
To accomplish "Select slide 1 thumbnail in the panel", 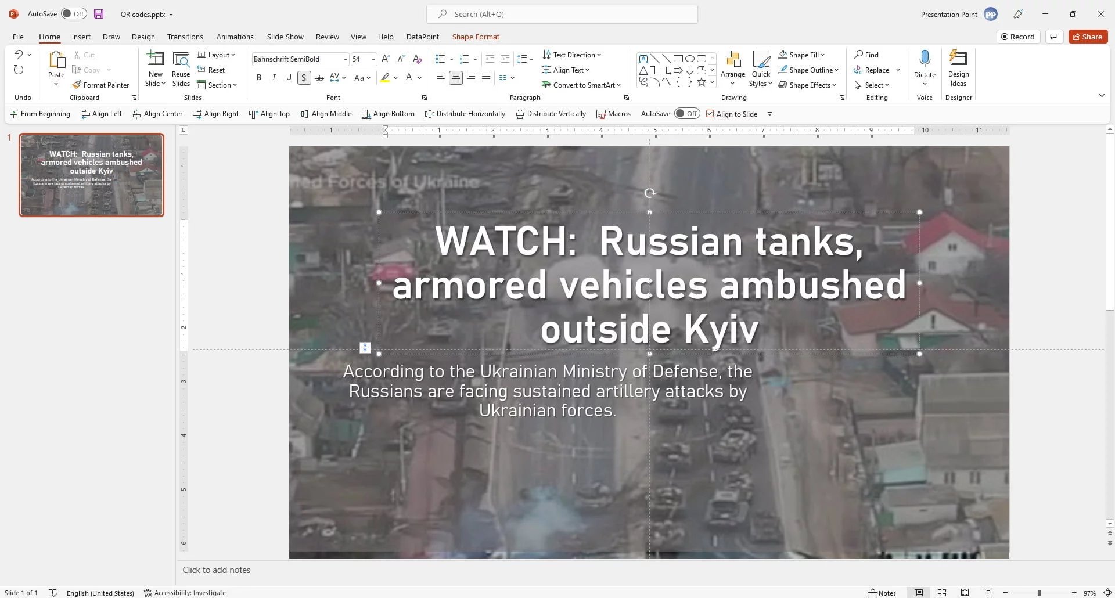I will [x=91, y=175].
